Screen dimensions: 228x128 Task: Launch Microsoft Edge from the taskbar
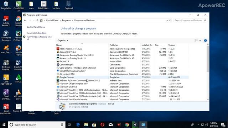click(x=78, y=125)
